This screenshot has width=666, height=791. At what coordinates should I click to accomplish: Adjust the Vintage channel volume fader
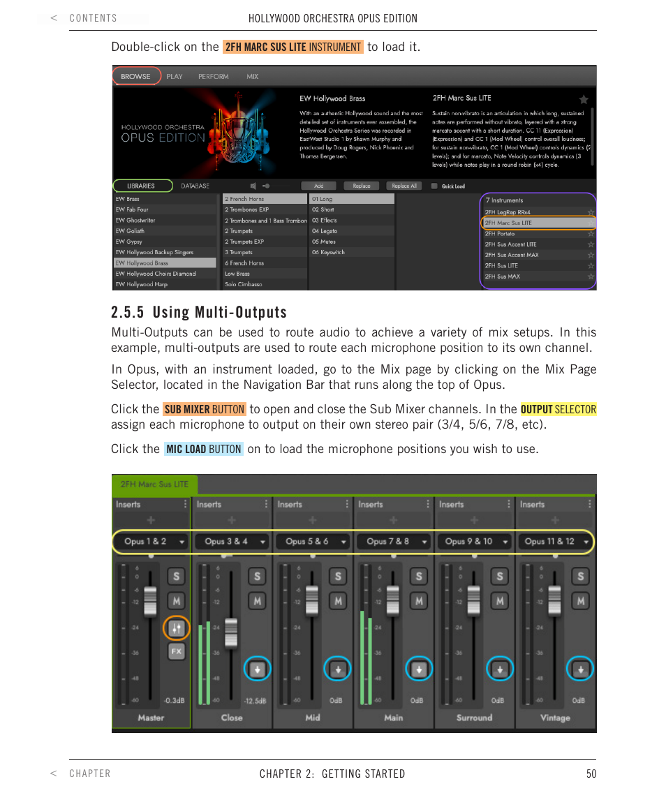coord(554,600)
